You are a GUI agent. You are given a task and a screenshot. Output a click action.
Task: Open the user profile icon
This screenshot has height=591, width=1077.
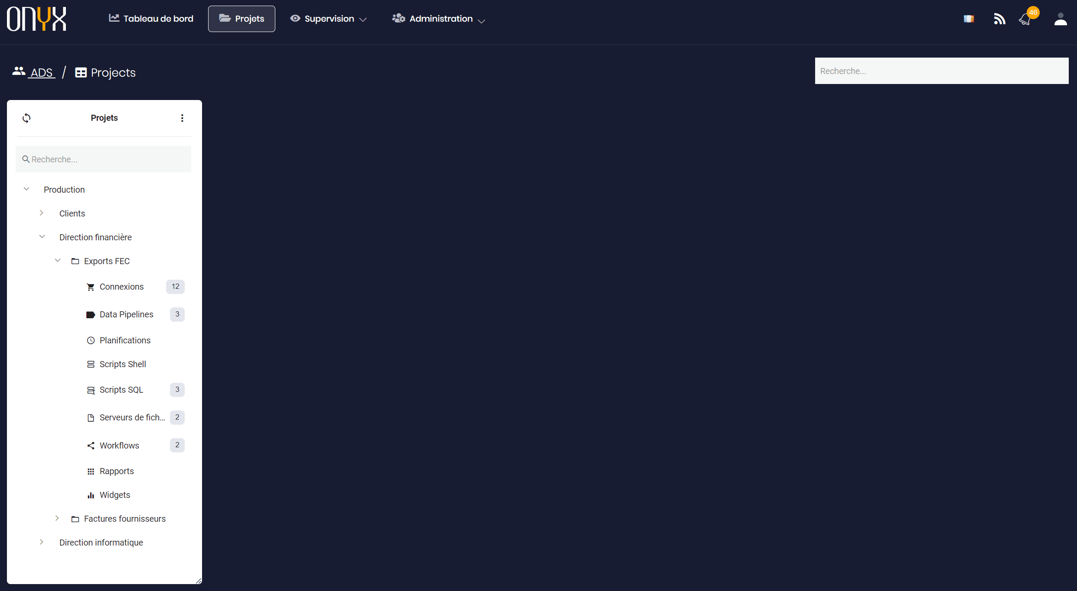pos(1061,19)
